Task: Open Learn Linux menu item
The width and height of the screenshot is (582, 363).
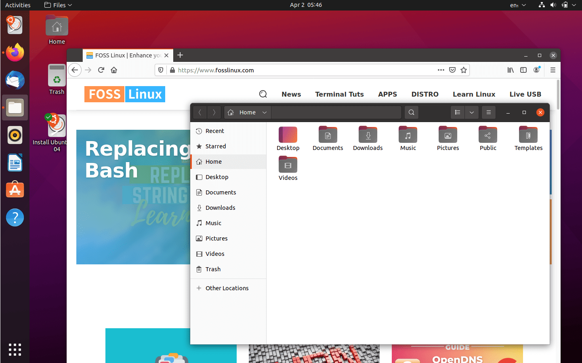Action: tap(474, 94)
